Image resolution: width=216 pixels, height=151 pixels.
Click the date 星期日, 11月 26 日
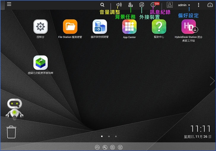tap(198, 137)
